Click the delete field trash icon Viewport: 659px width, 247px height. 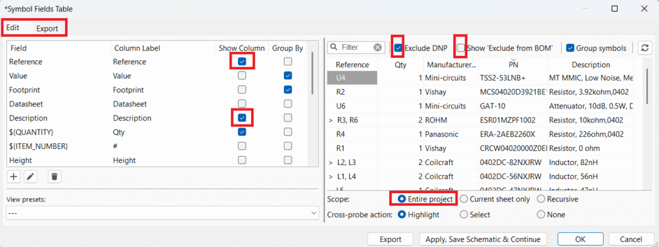pyautogui.click(x=54, y=176)
